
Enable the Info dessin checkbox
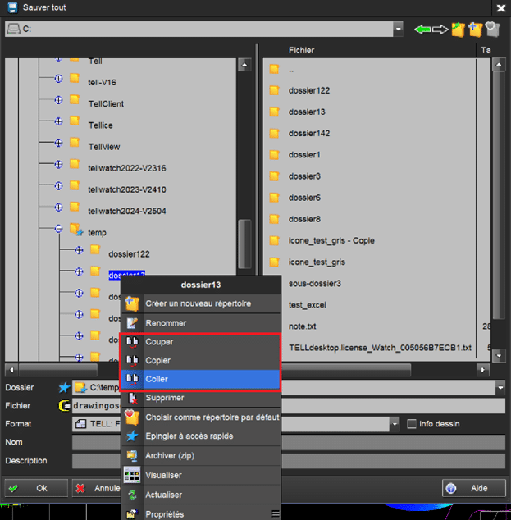click(412, 424)
